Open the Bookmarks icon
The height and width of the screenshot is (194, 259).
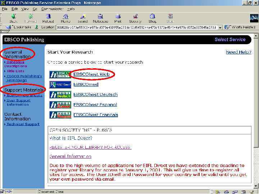click(x=9, y=27)
